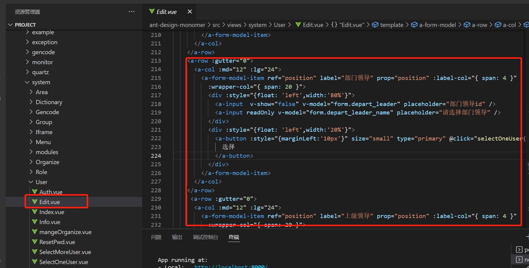529x268 pixels.
Task: Click the Vue icon of Info.vue
Action: pyautogui.click(x=35, y=222)
